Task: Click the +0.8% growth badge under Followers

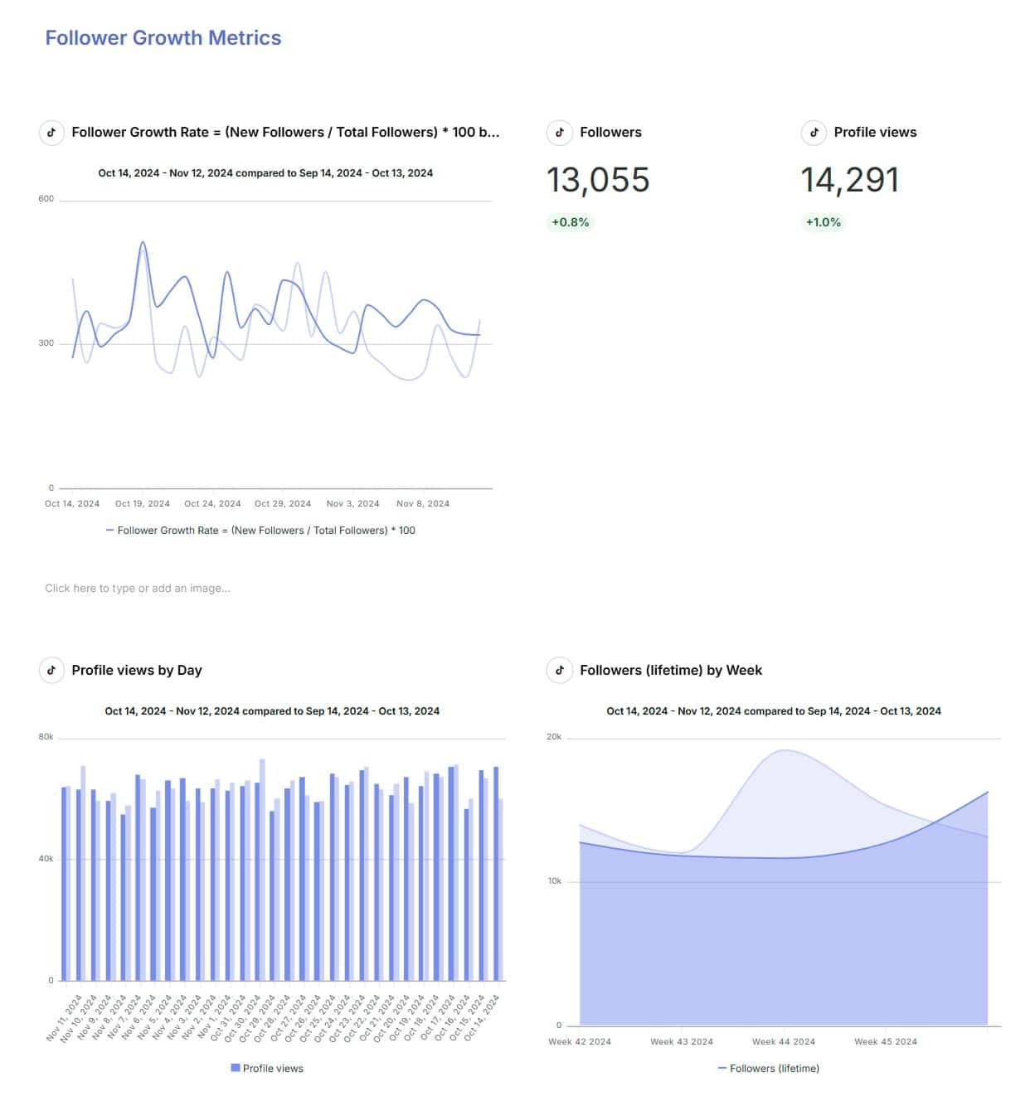Action: point(569,222)
